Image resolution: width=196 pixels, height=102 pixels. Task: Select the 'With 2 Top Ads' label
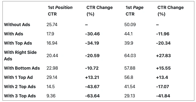tap(20, 86)
